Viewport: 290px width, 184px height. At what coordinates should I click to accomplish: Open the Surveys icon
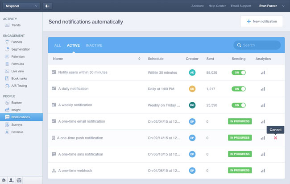click(7, 125)
